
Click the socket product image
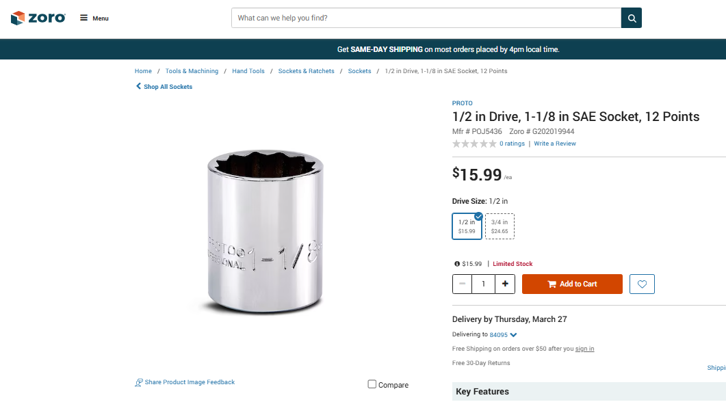[265, 232]
